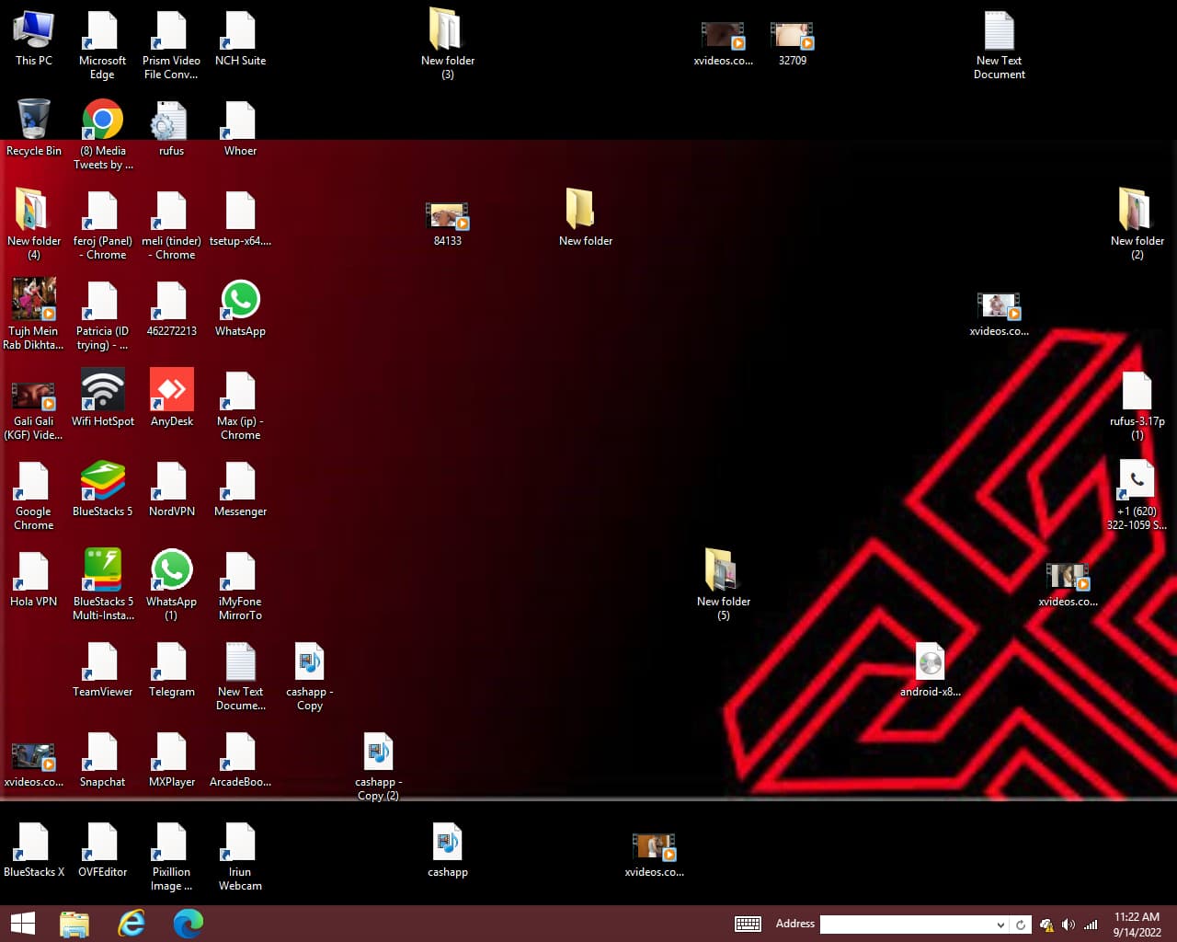Open File Explorer from the taskbar
Image resolution: width=1177 pixels, height=942 pixels.
74,924
